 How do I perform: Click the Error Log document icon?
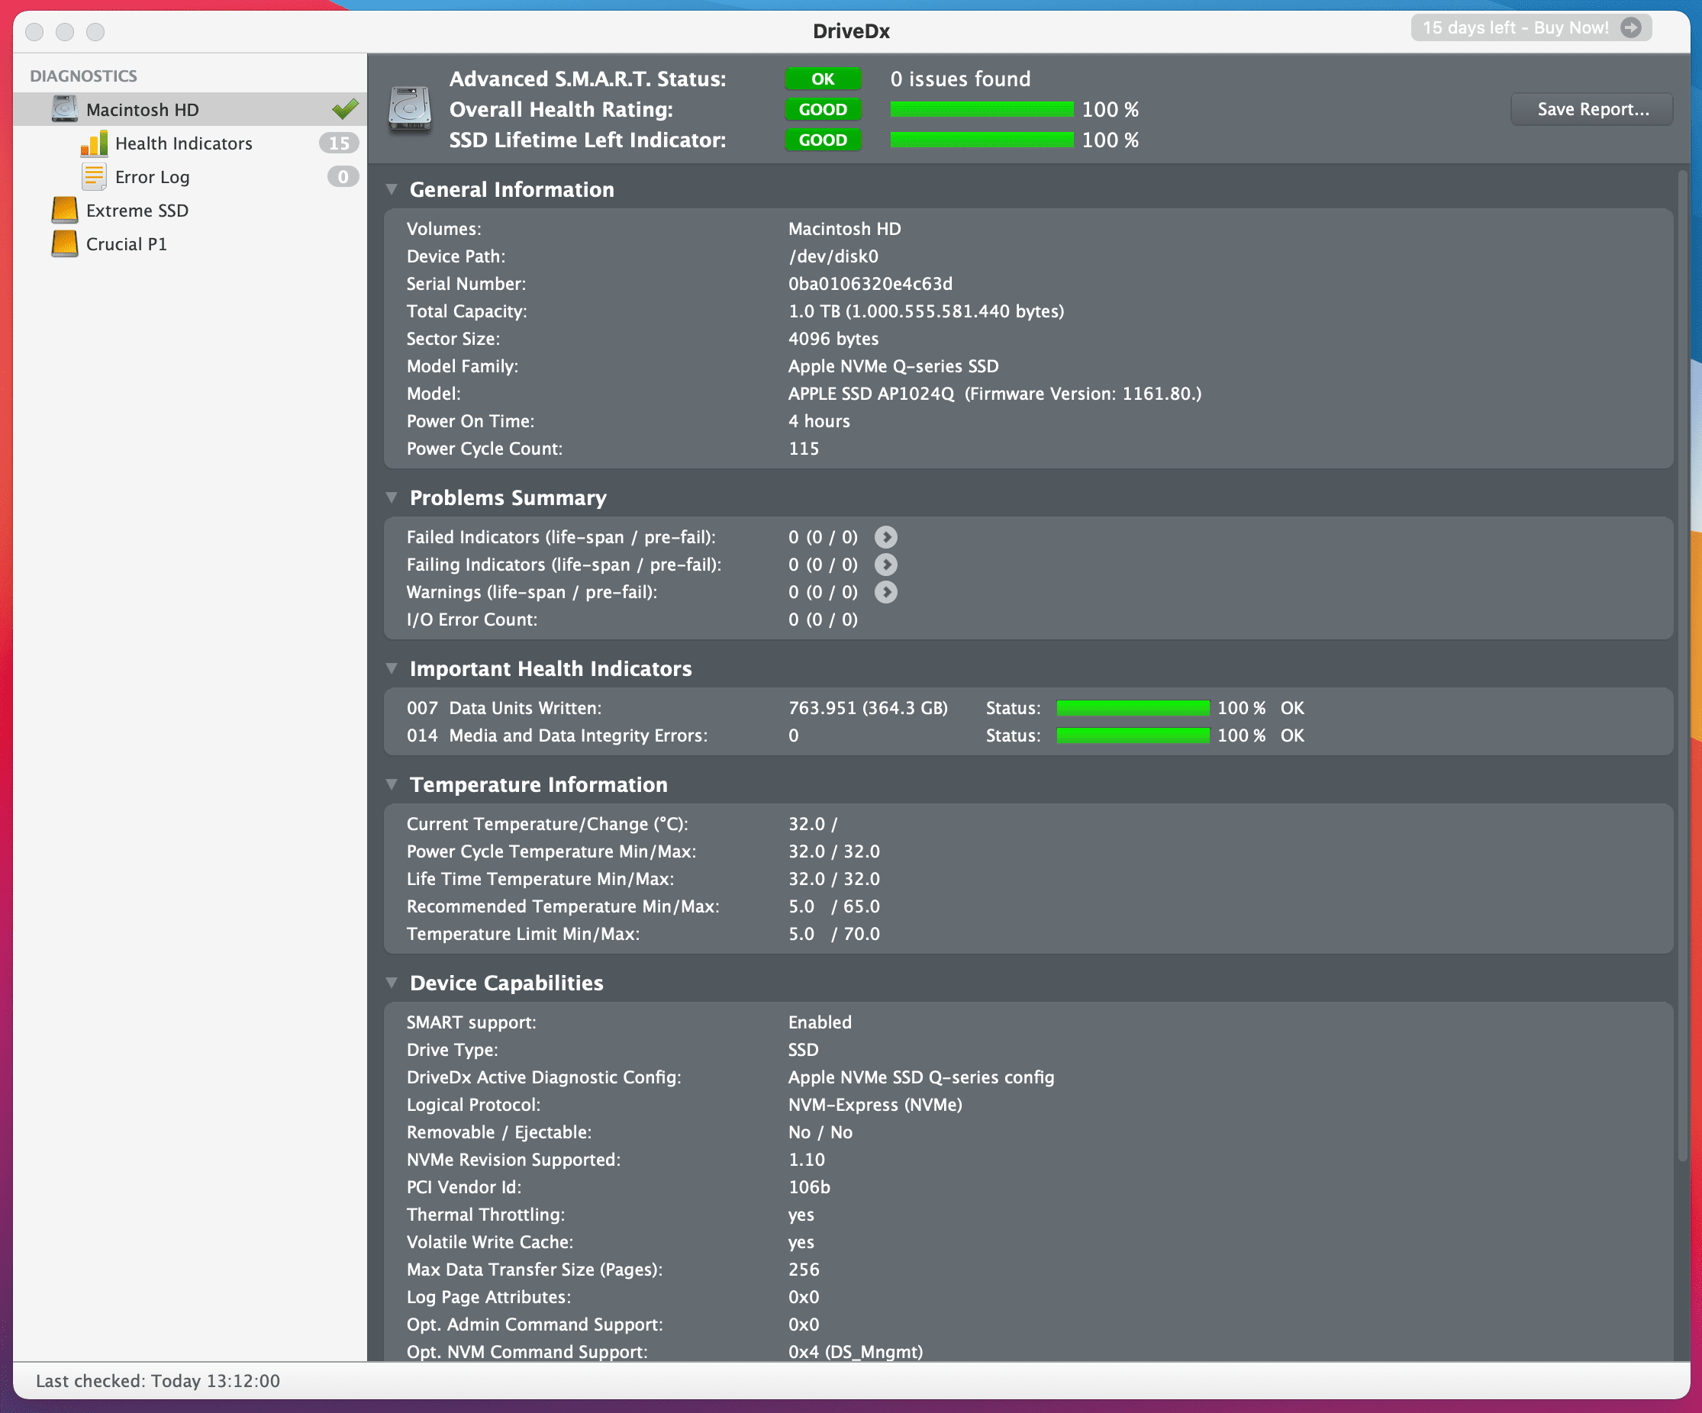(94, 177)
